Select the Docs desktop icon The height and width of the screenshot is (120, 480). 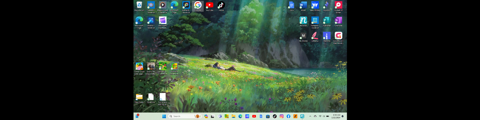click(291, 7)
